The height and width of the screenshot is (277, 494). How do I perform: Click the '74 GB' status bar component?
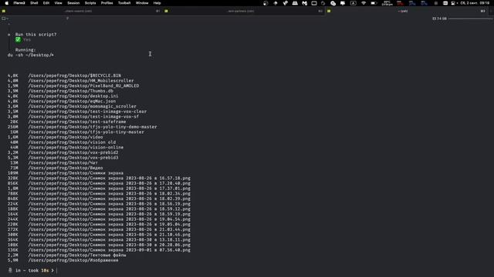click(439, 18)
